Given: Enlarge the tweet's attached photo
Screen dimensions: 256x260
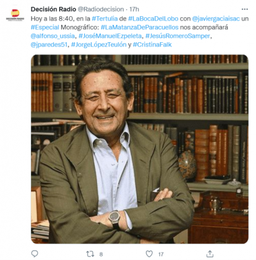Looking at the screenshot, I should click(x=140, y=149).
